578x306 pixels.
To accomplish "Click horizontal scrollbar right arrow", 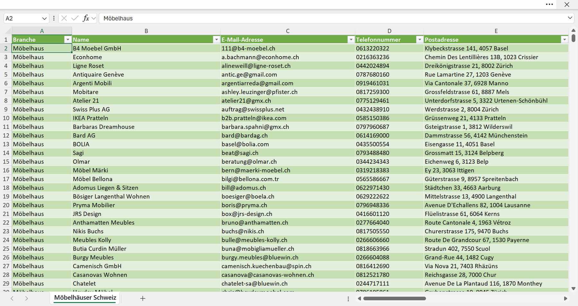I will 565,299.
